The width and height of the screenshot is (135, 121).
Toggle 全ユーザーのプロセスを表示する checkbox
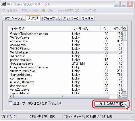(10, 103)
